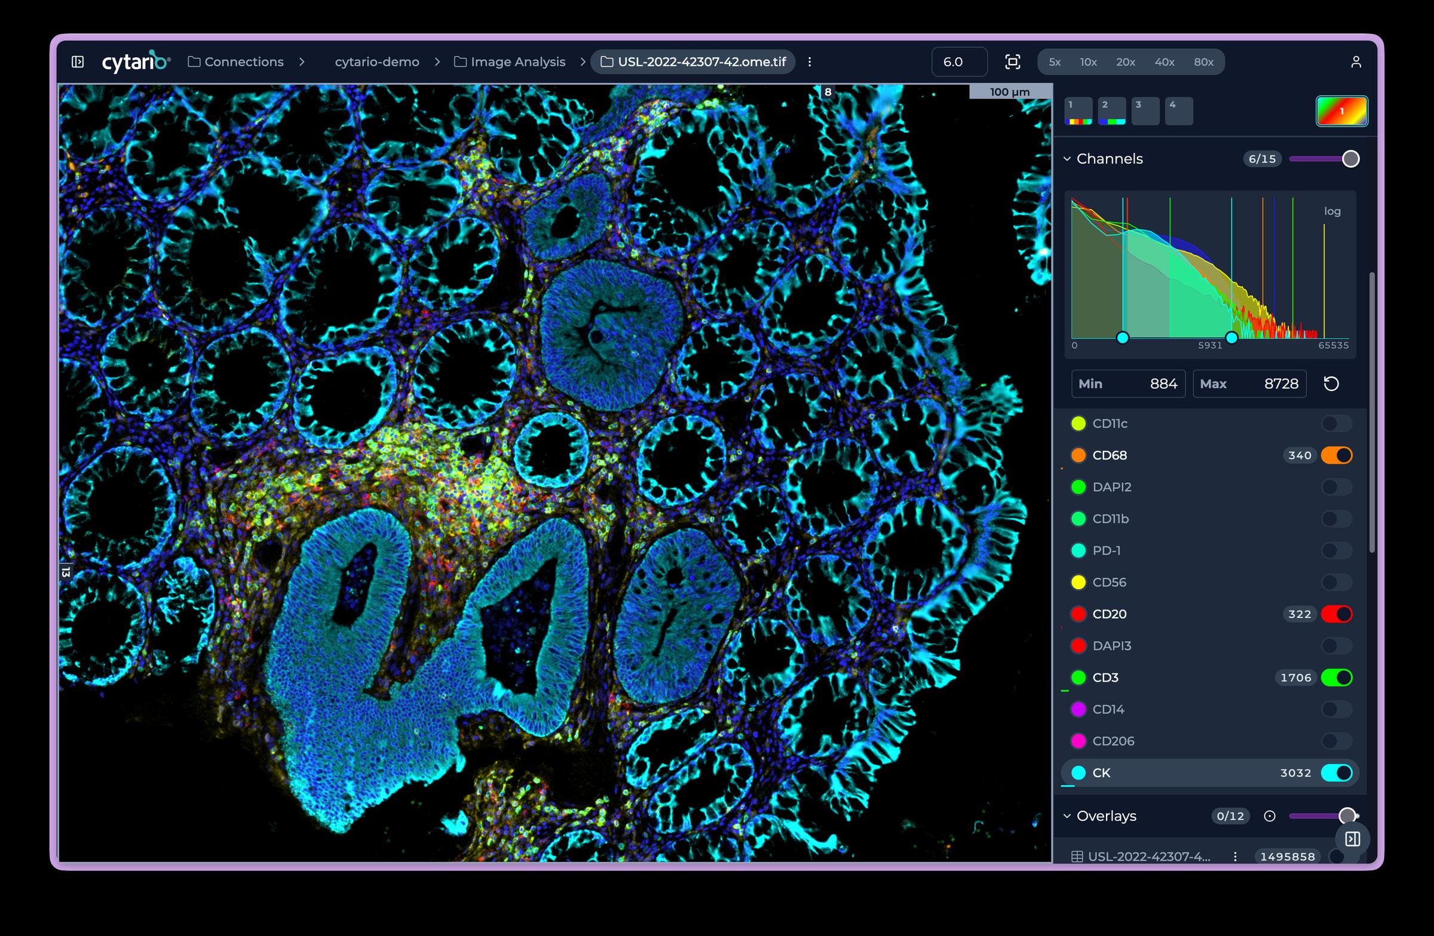Reset the Min/Max contrast values
Image resolution: width=1434 pixels, height=936 pixels.
click(1332, 383)
